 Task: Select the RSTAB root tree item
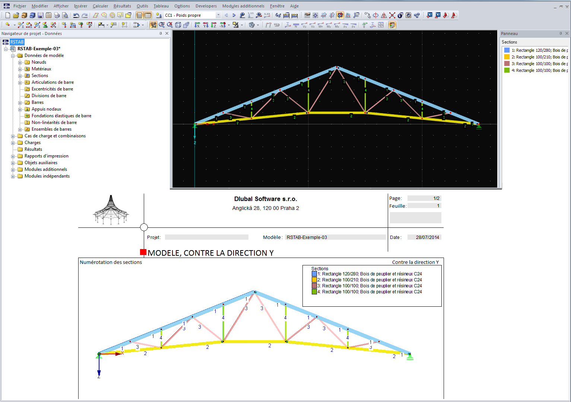click(17, 42)
